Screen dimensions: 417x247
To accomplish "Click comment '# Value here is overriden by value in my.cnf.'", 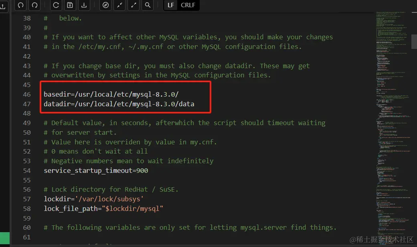I will click(130, 142).
